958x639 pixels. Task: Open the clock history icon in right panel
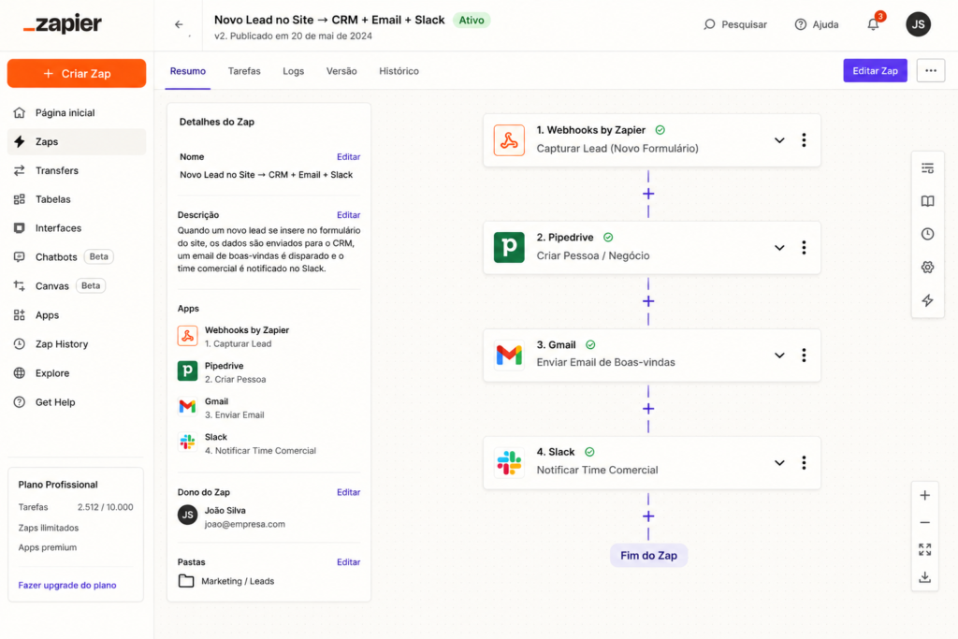[927, 234]
